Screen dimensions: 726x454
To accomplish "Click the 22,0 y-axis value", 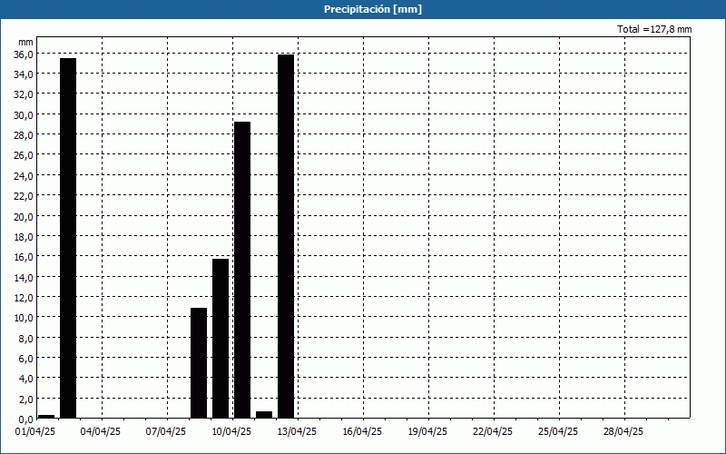I will 24,196.
